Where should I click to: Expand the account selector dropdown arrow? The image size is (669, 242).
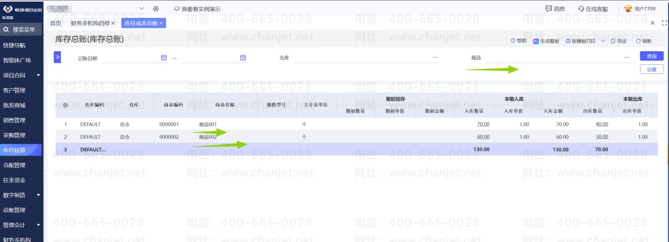(x=142, y=9)
